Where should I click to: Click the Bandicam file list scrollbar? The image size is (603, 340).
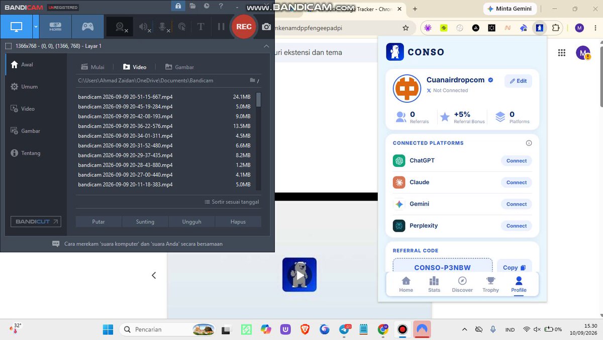pyautogui.click(x=258, y=99)
